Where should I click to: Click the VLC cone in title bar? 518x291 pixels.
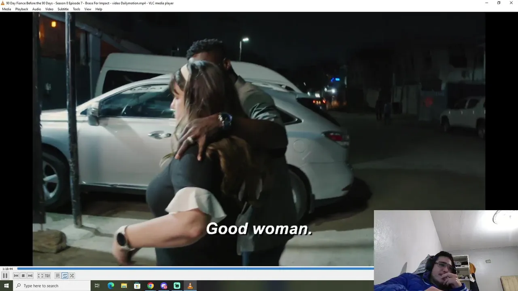click(3, 3)
